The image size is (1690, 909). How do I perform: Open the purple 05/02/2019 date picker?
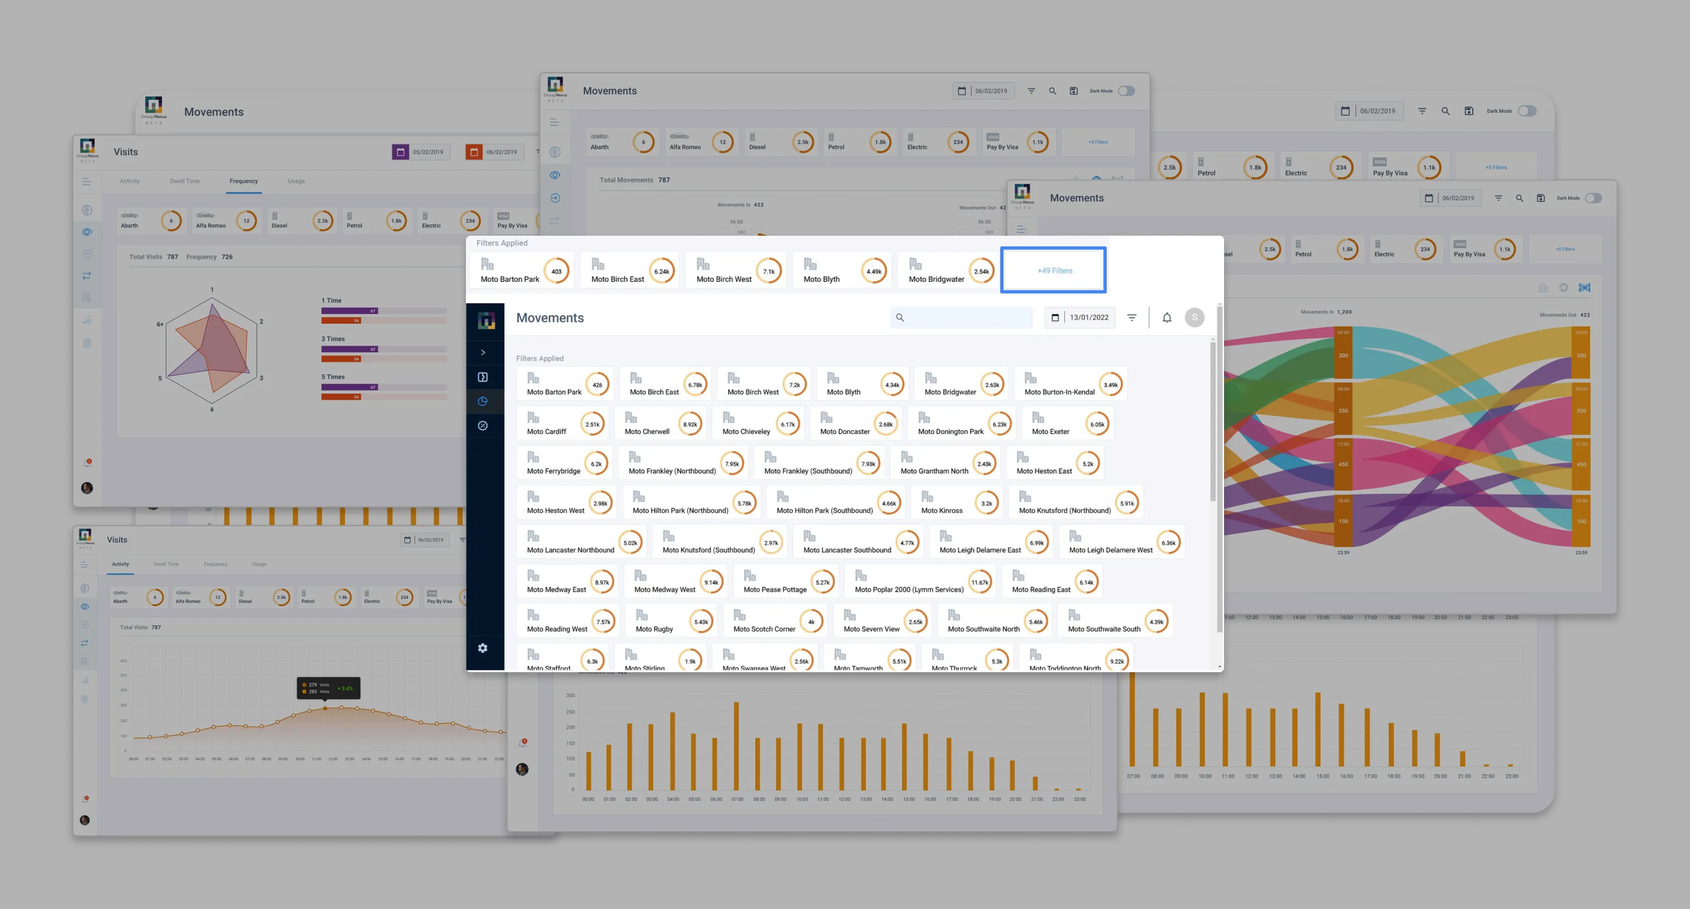(421, 152)
